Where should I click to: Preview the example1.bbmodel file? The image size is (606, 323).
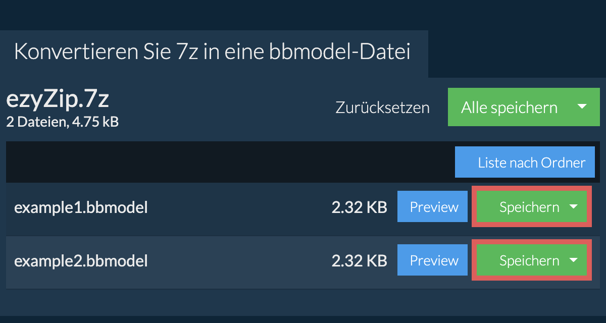tap(434, 207)
